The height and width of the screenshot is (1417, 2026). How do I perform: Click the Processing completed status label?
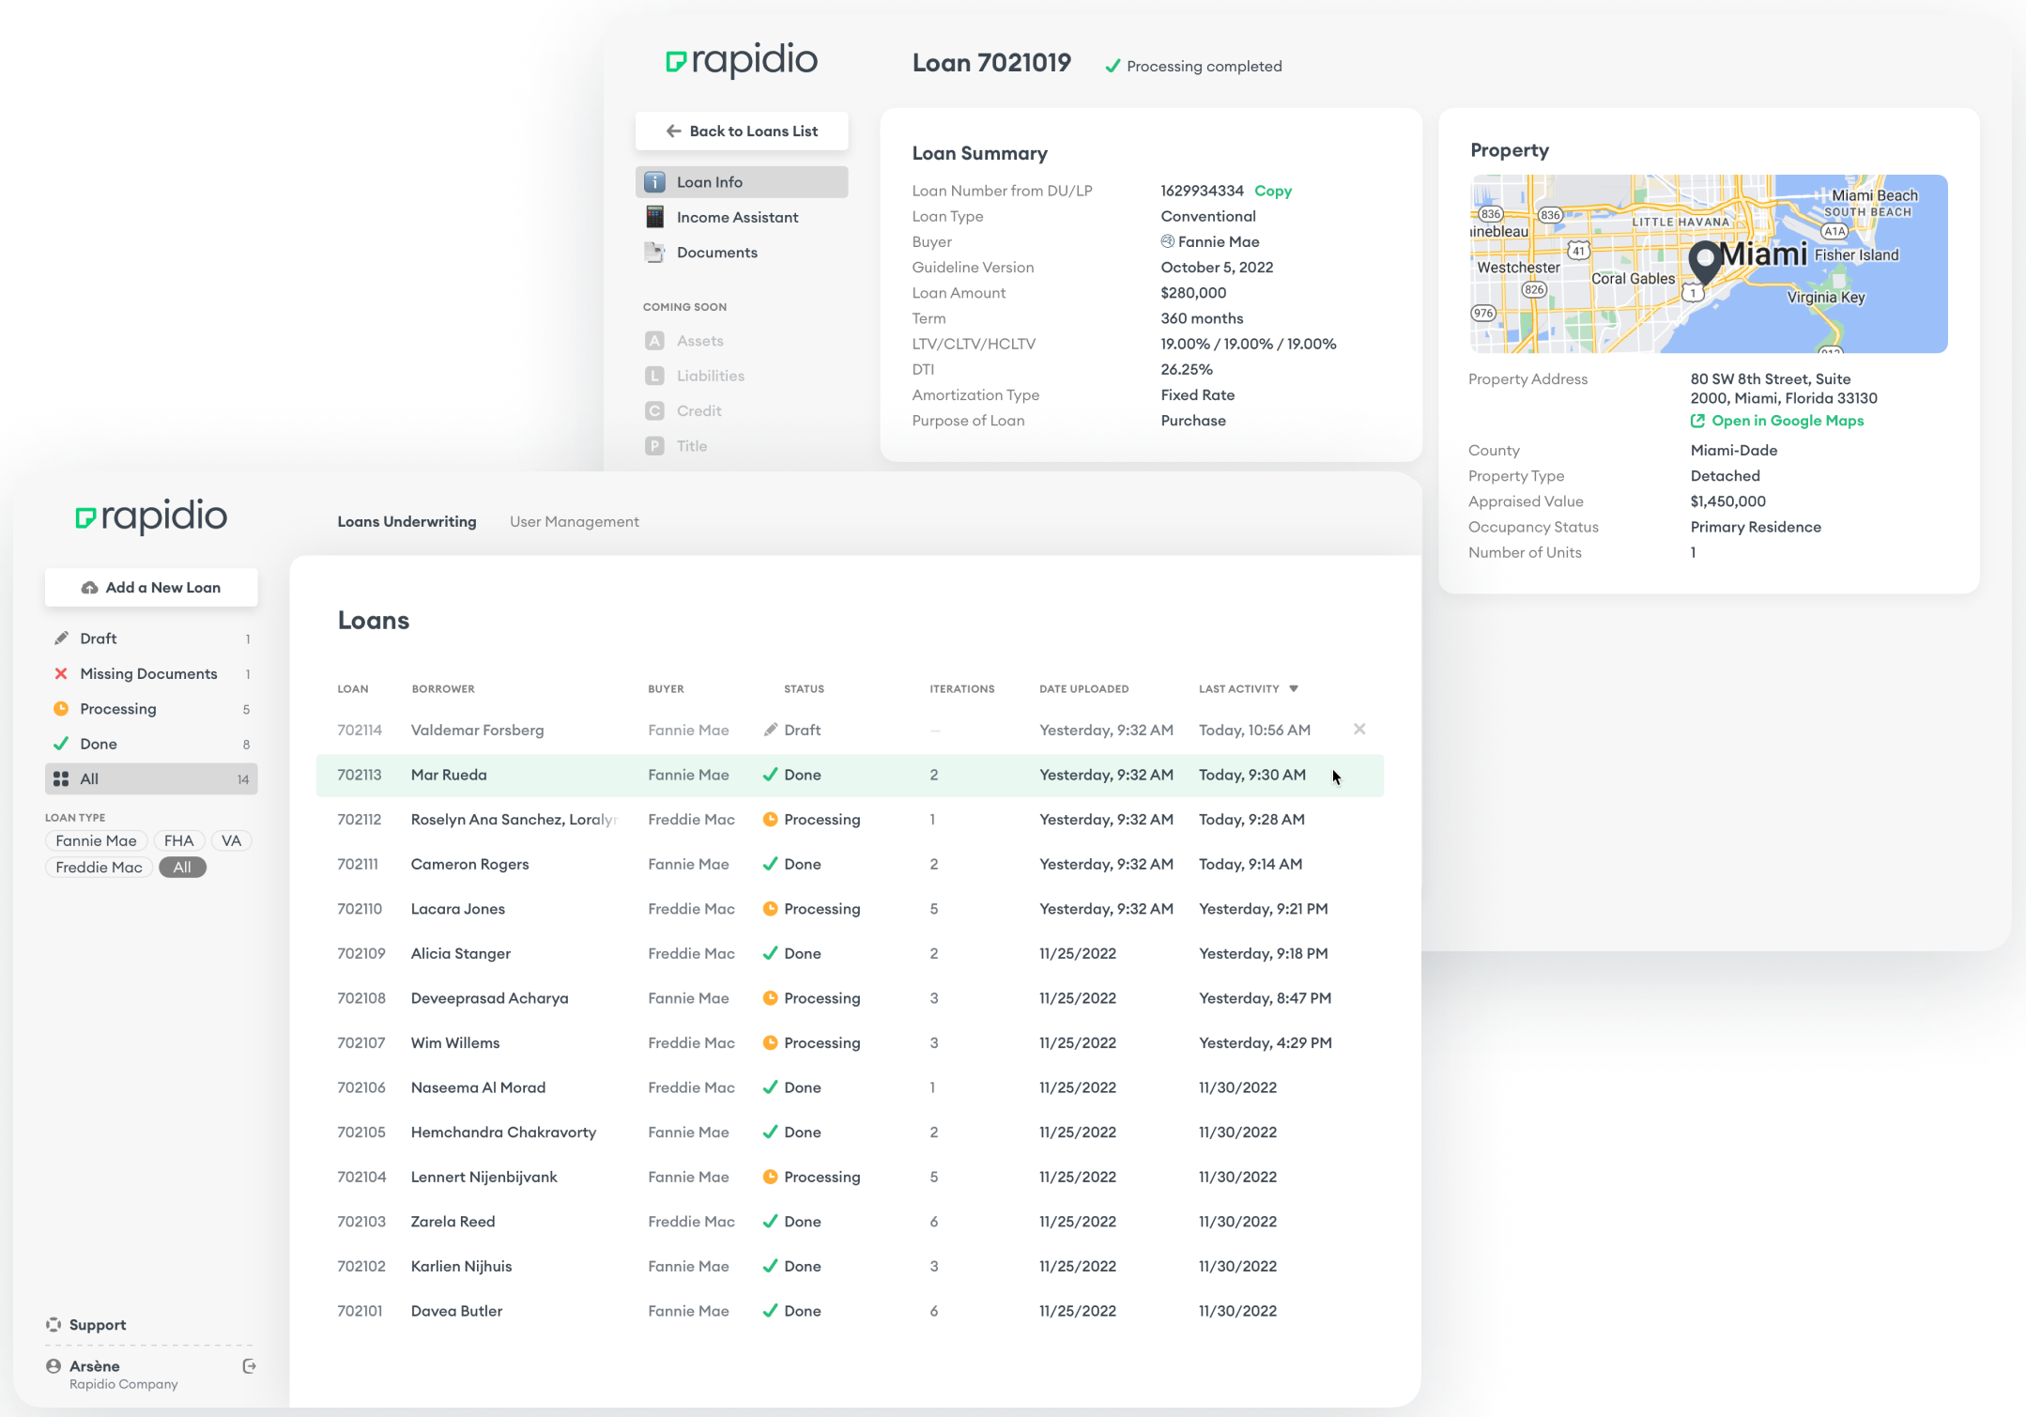(1204, 67)
